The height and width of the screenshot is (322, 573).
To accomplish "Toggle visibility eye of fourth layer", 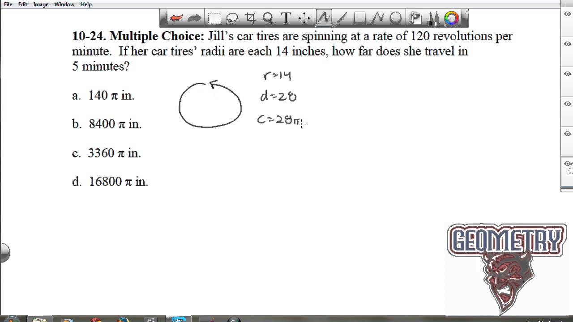I will pos(568,104).
